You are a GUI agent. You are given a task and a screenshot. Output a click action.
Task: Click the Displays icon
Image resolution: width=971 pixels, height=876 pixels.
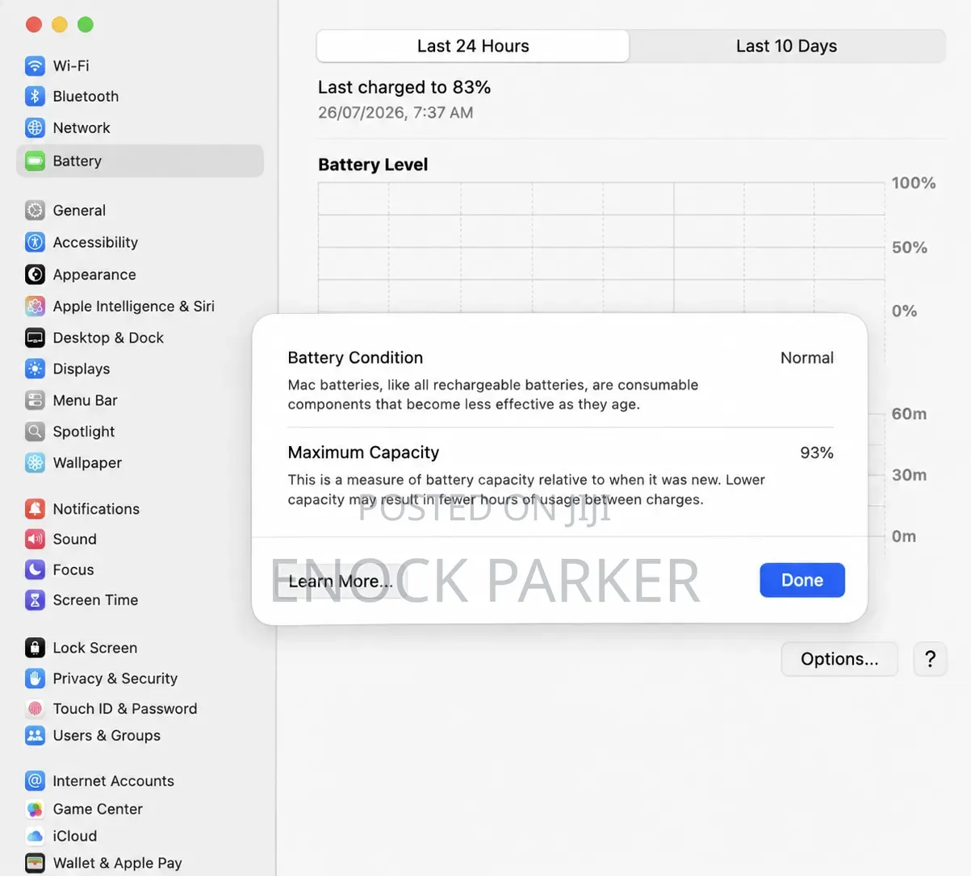tap(35, 369)
